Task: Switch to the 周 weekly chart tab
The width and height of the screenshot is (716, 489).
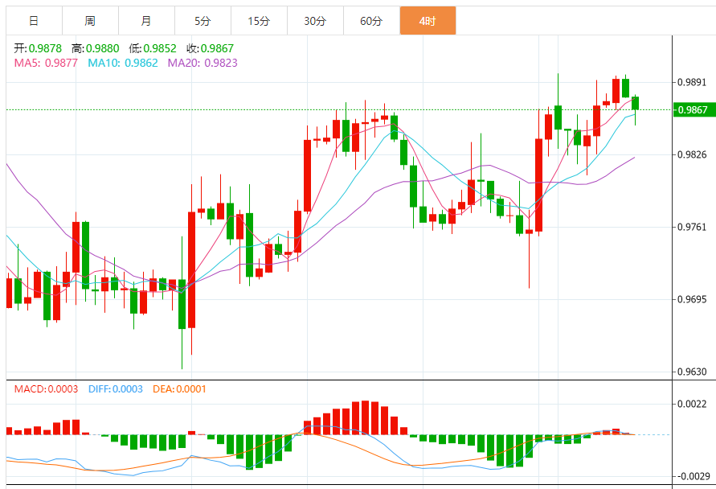Action: coord(90,21)
